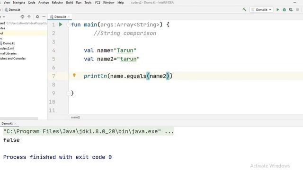Open the Analyze menu
The height and width of the screenshot is (170, 303).
pyautogui.click(x=44, y=2)
